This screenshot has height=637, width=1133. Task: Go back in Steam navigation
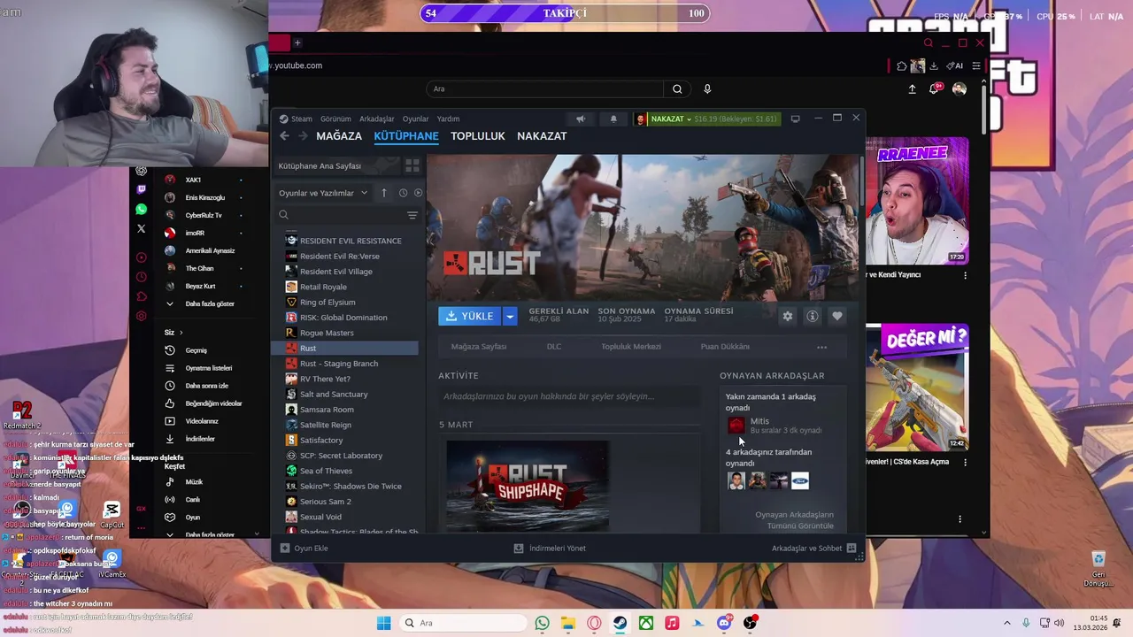[x=284, y=136]
